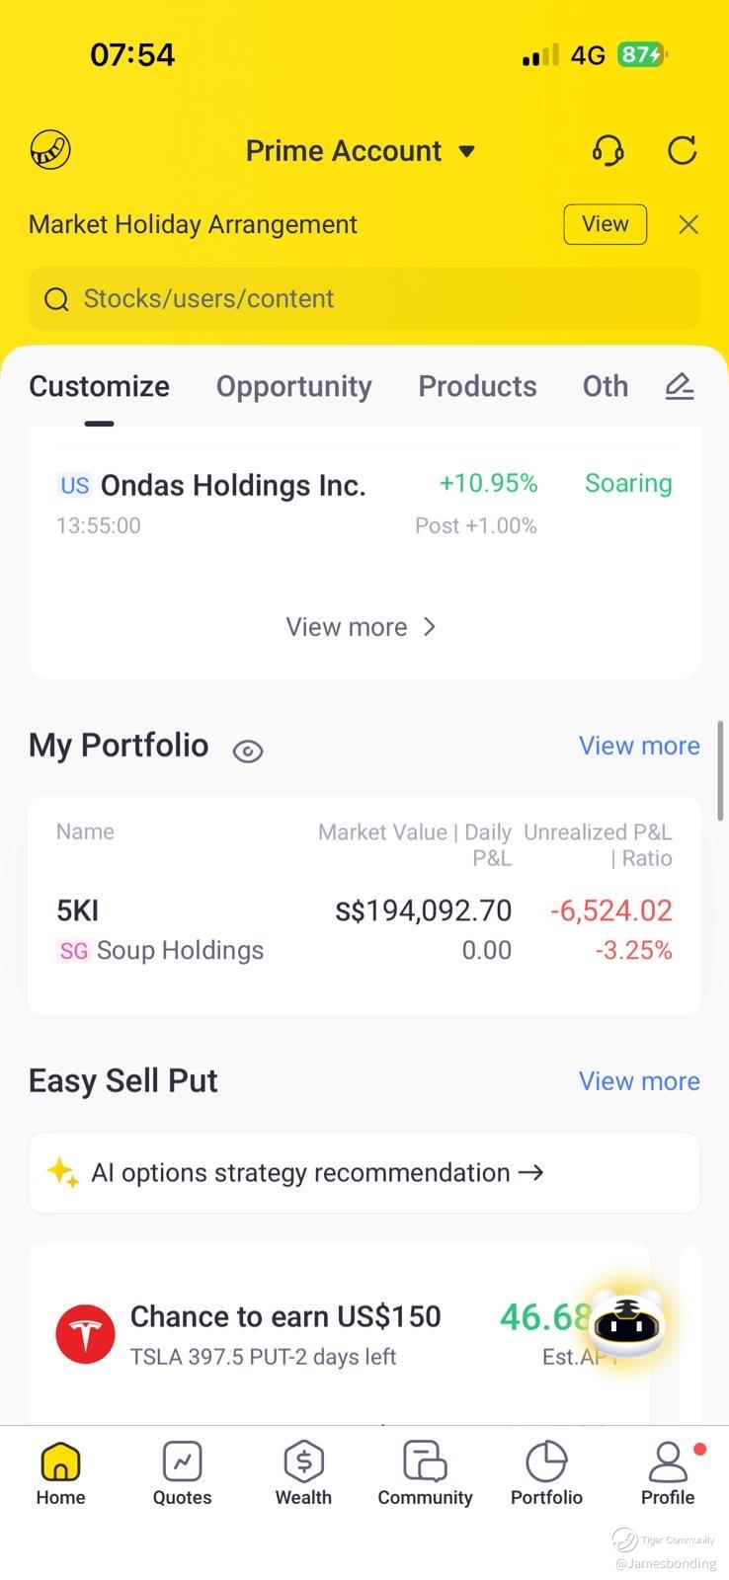Open View more beside My Portfolio

[x=639, y=746]
